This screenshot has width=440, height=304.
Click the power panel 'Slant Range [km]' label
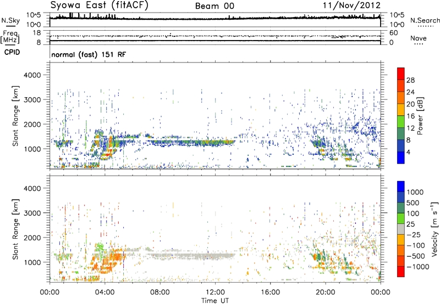coord(15,116)
